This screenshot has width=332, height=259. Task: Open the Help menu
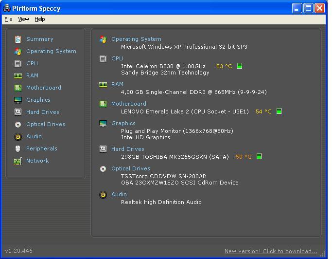(x=39, y=19)
